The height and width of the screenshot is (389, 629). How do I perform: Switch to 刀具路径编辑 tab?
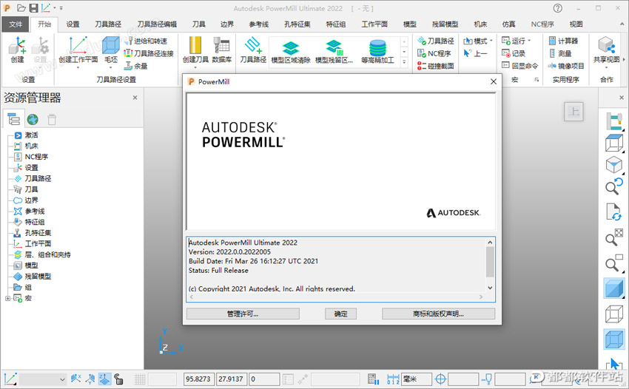[x=157, y=24]
